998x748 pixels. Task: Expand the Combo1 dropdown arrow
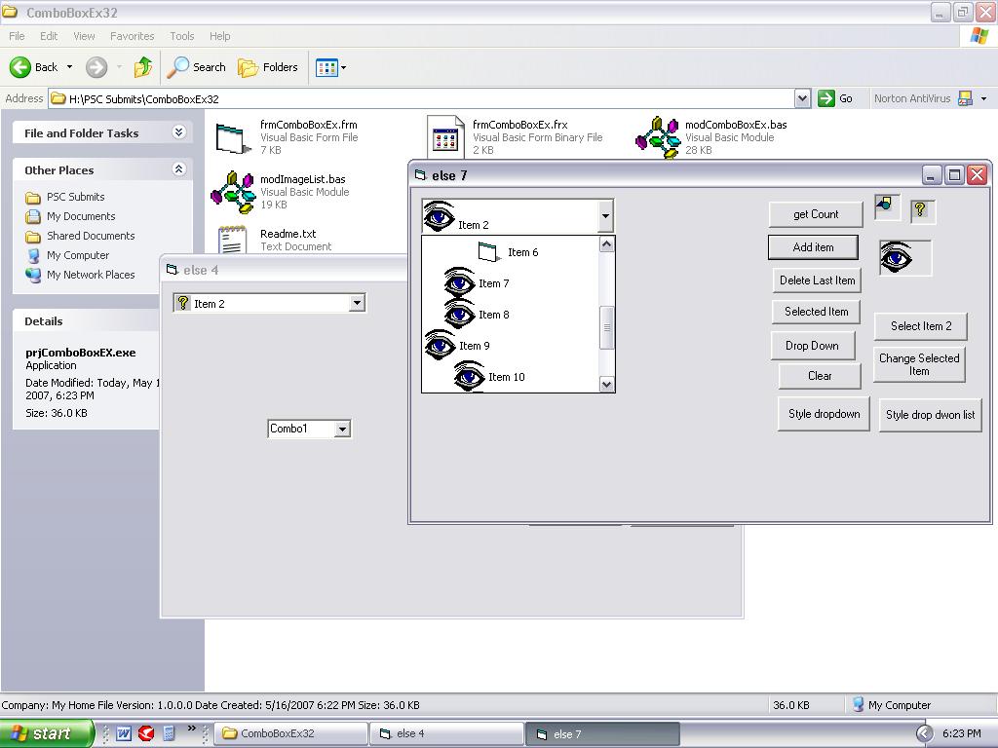coord(342,429)
